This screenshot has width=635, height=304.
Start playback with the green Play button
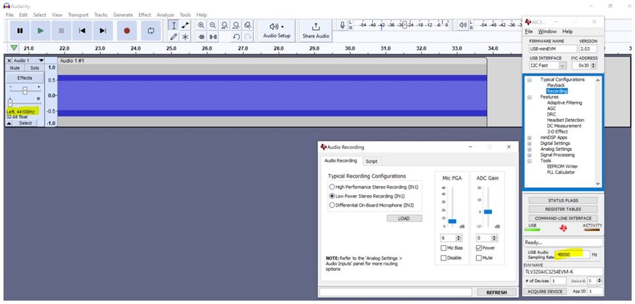[x=40, y=31]
